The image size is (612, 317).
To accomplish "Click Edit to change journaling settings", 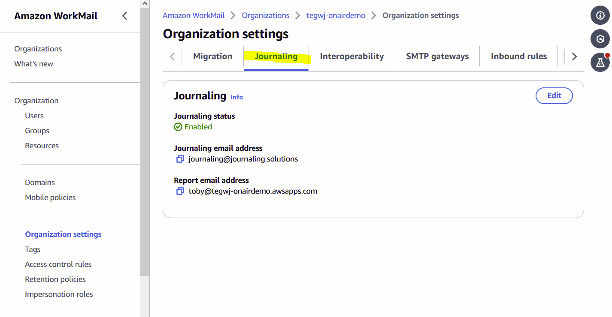I will tap(554, 96).
